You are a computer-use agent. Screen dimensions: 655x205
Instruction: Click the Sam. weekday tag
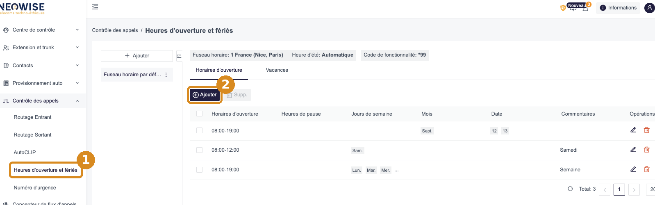[357, 151]
